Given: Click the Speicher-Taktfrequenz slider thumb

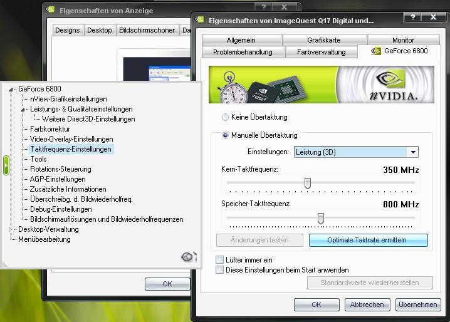Looking at the screenshot, I should click(x=321, y=219).
